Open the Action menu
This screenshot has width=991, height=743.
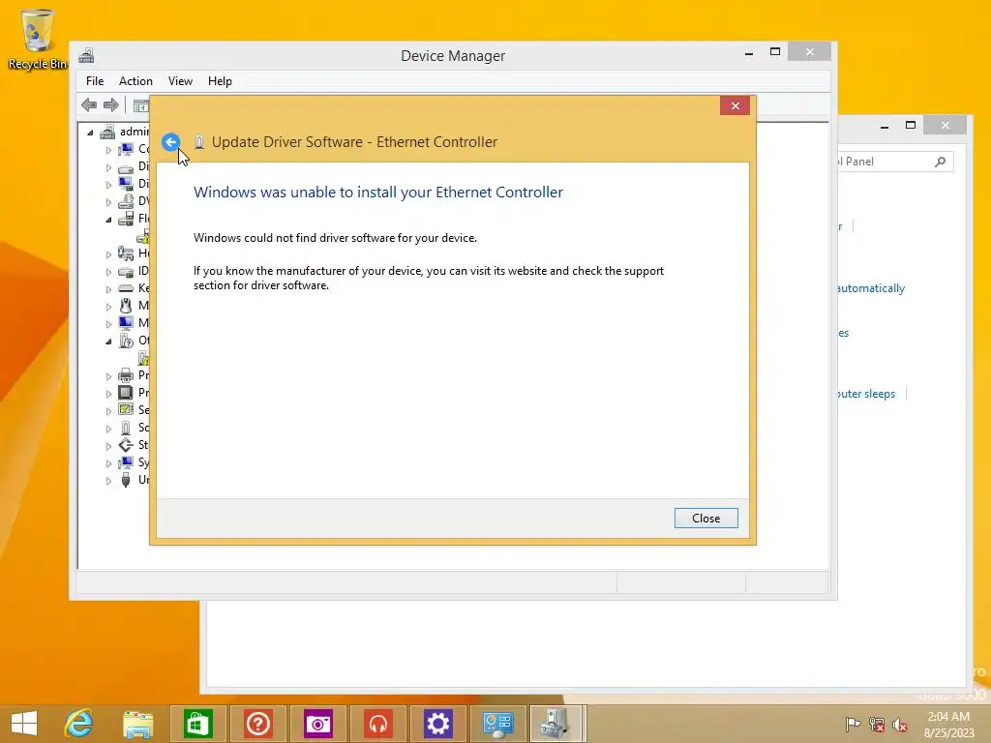pyautogui.click(x=135, y=81)
